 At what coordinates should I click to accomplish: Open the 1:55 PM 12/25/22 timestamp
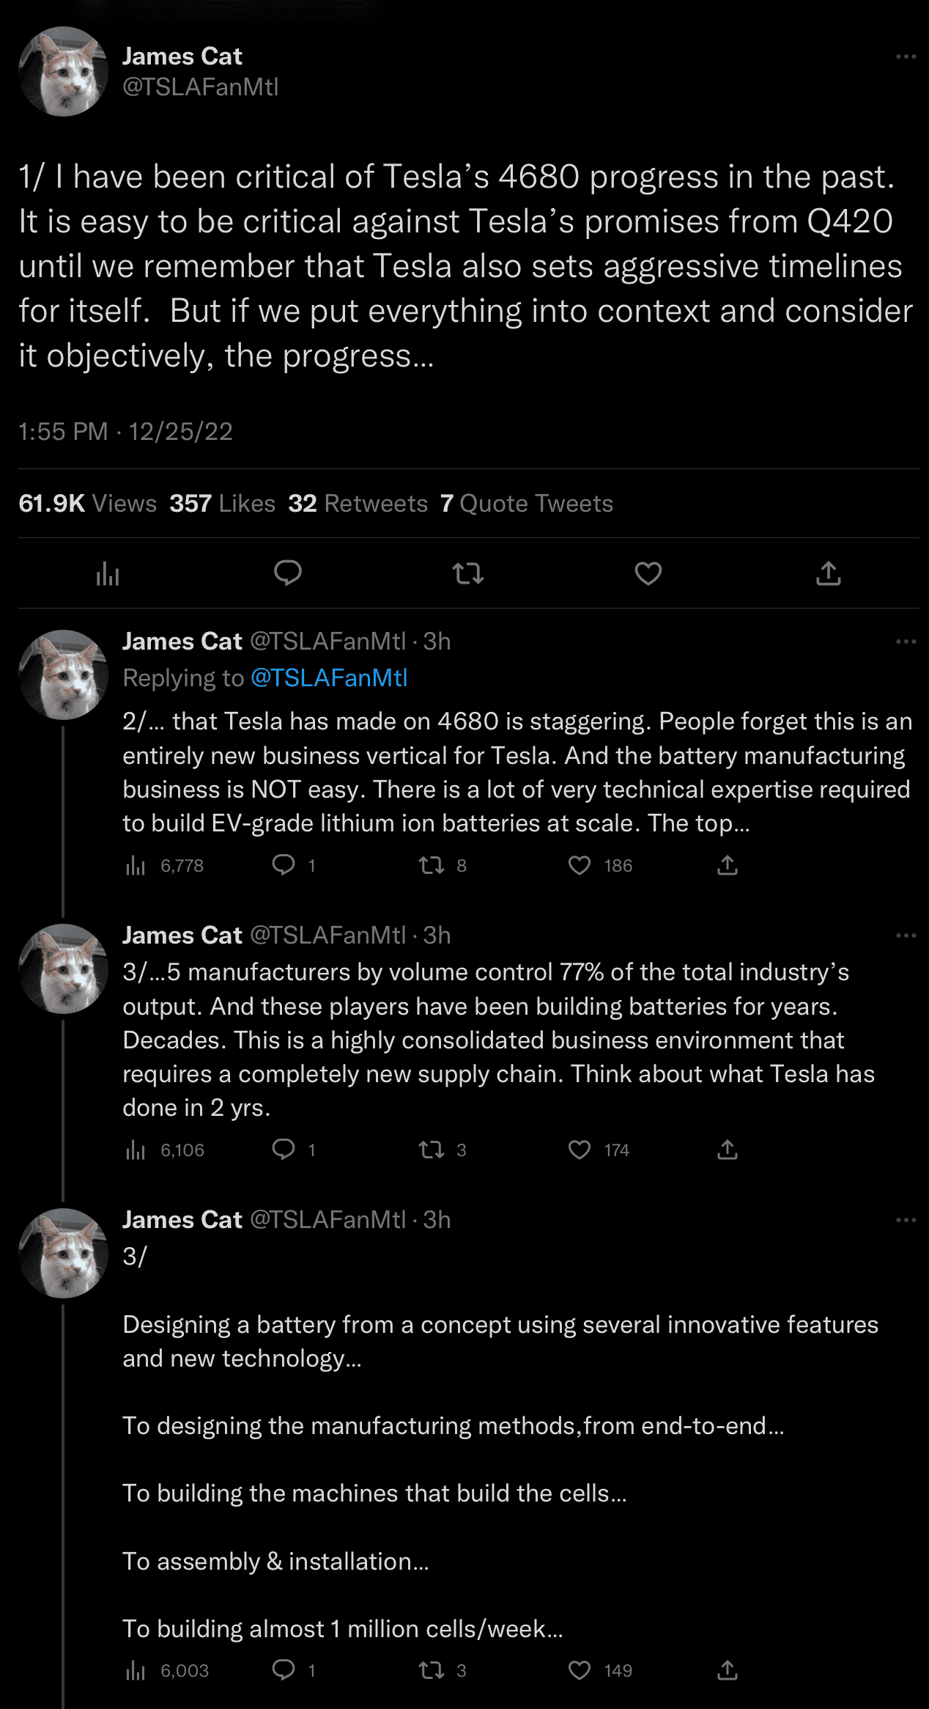coord(125,431)
